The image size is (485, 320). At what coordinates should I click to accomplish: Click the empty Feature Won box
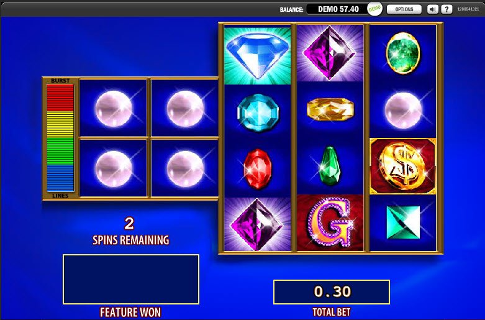[131, 279]
